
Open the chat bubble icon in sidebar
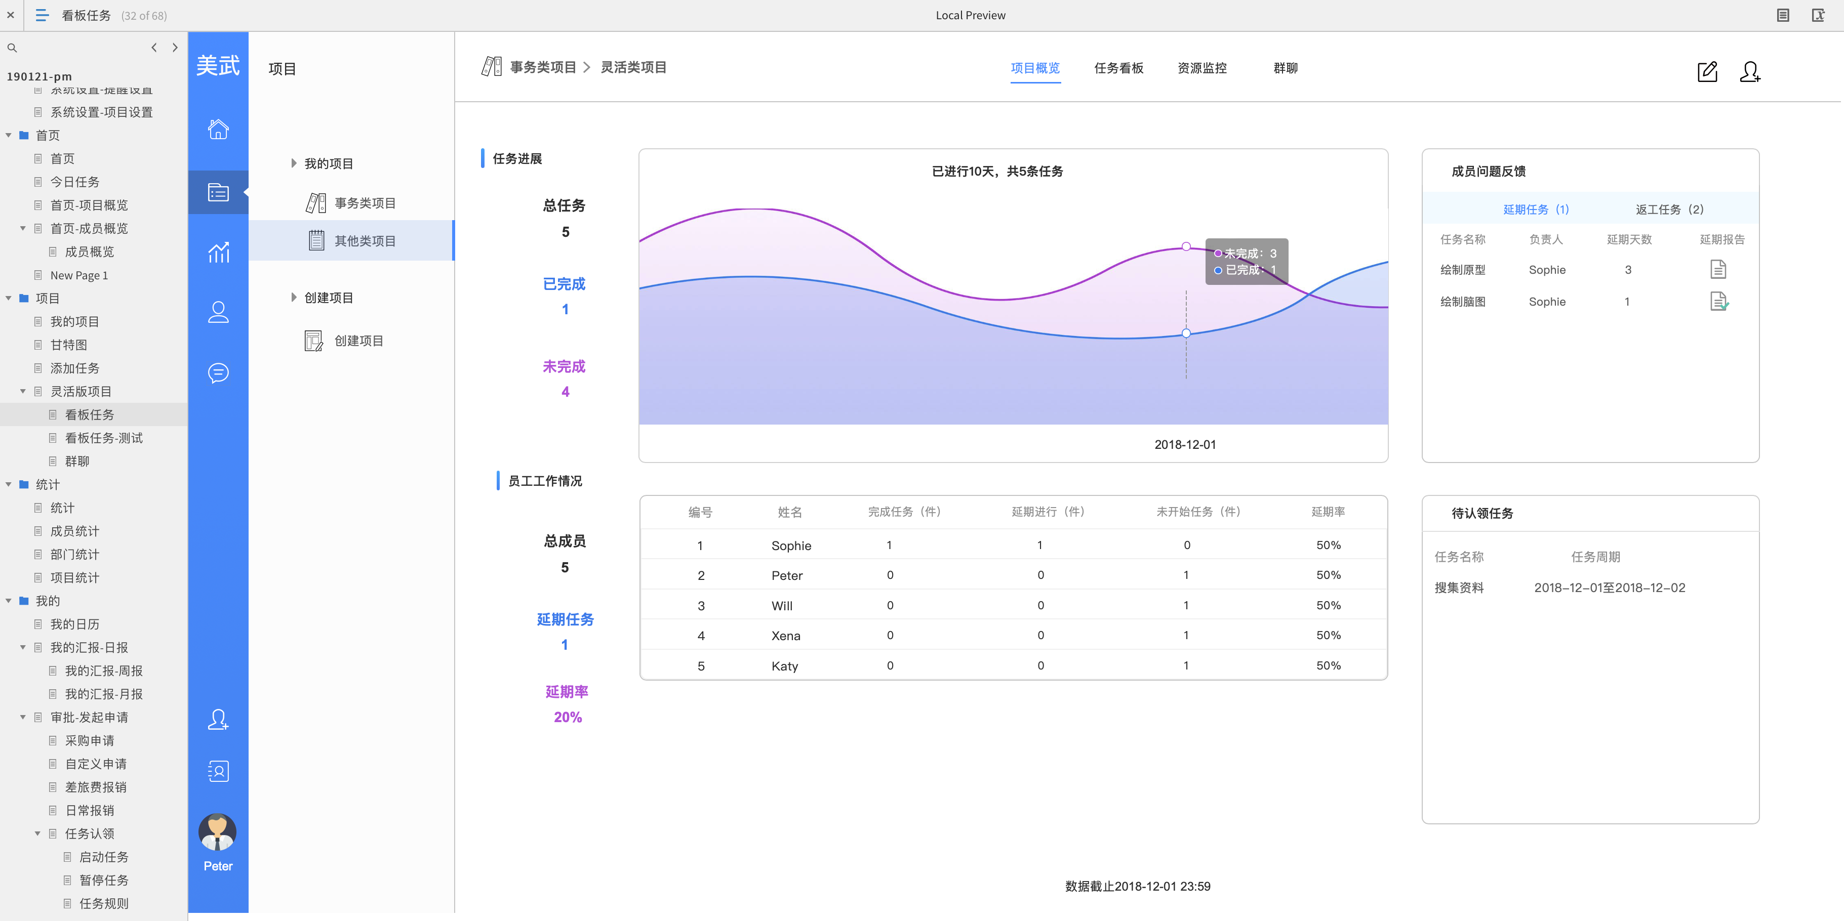tap(218, 373)
